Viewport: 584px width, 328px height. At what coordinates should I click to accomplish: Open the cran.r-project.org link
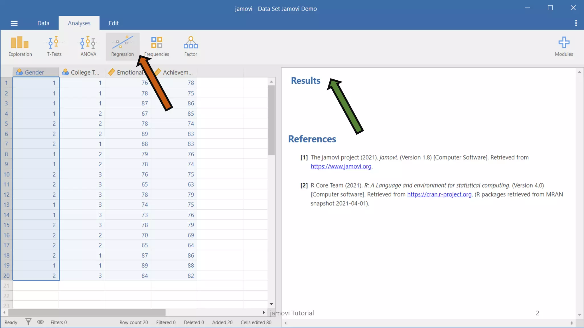[x=439, y=194]
